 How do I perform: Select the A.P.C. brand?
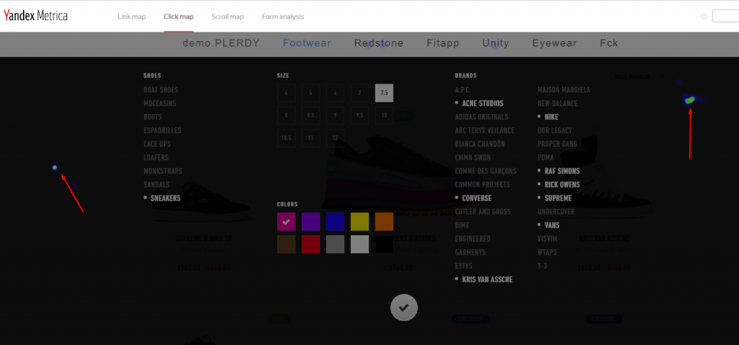tap(463, 89)
